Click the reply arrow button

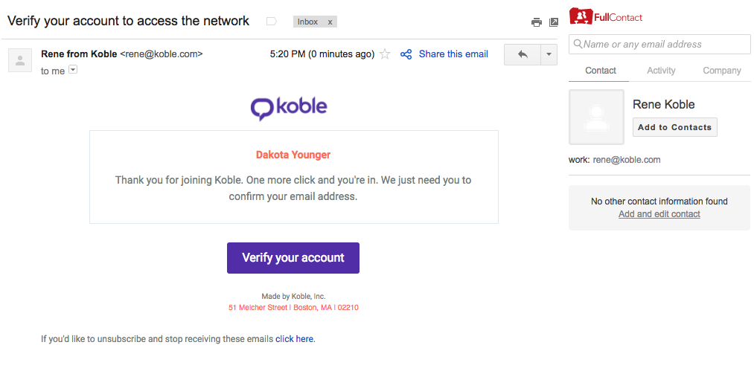523,54
